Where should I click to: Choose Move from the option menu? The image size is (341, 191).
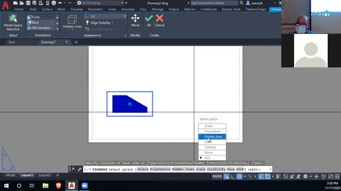(x=212, y=152)
